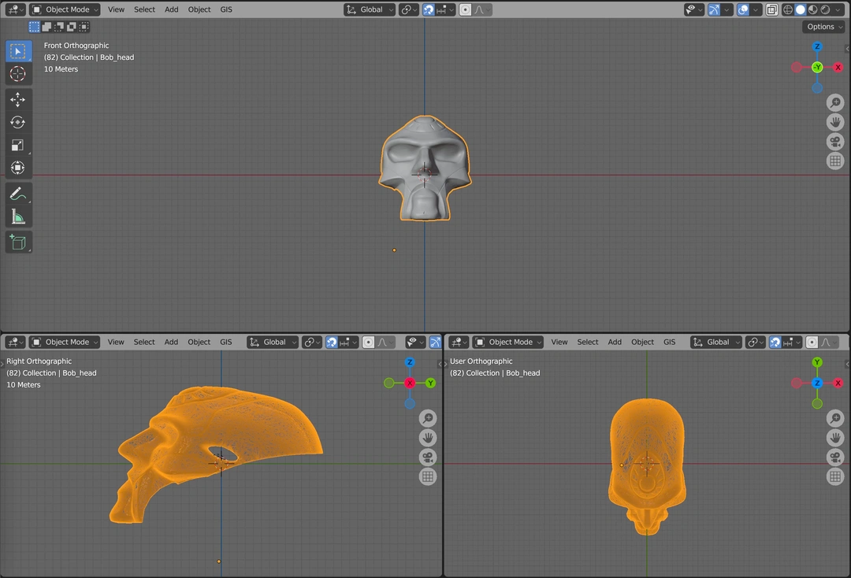Enable proportional editing in the top header
851x578 pixels.
[466, 9]
